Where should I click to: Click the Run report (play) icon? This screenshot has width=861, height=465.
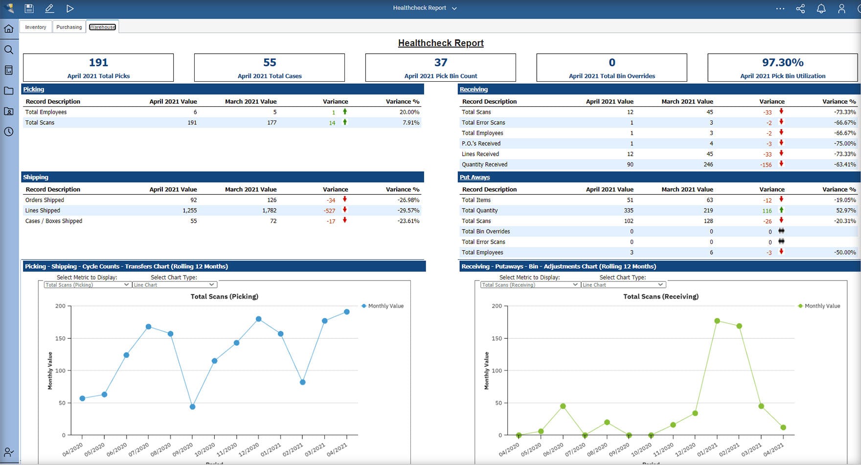(x=69, y=8)
